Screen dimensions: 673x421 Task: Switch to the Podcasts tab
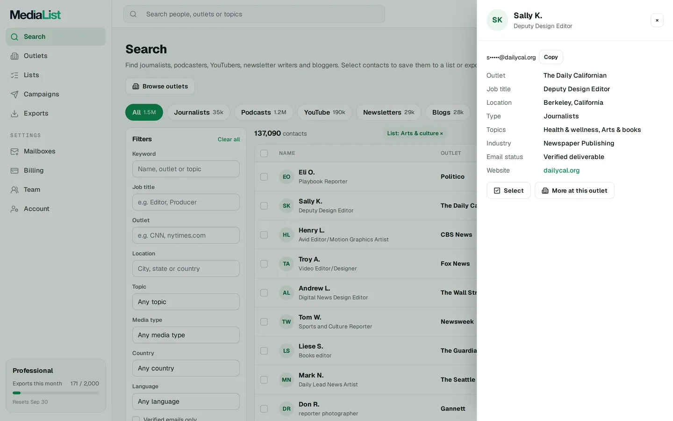click(264, 112)
